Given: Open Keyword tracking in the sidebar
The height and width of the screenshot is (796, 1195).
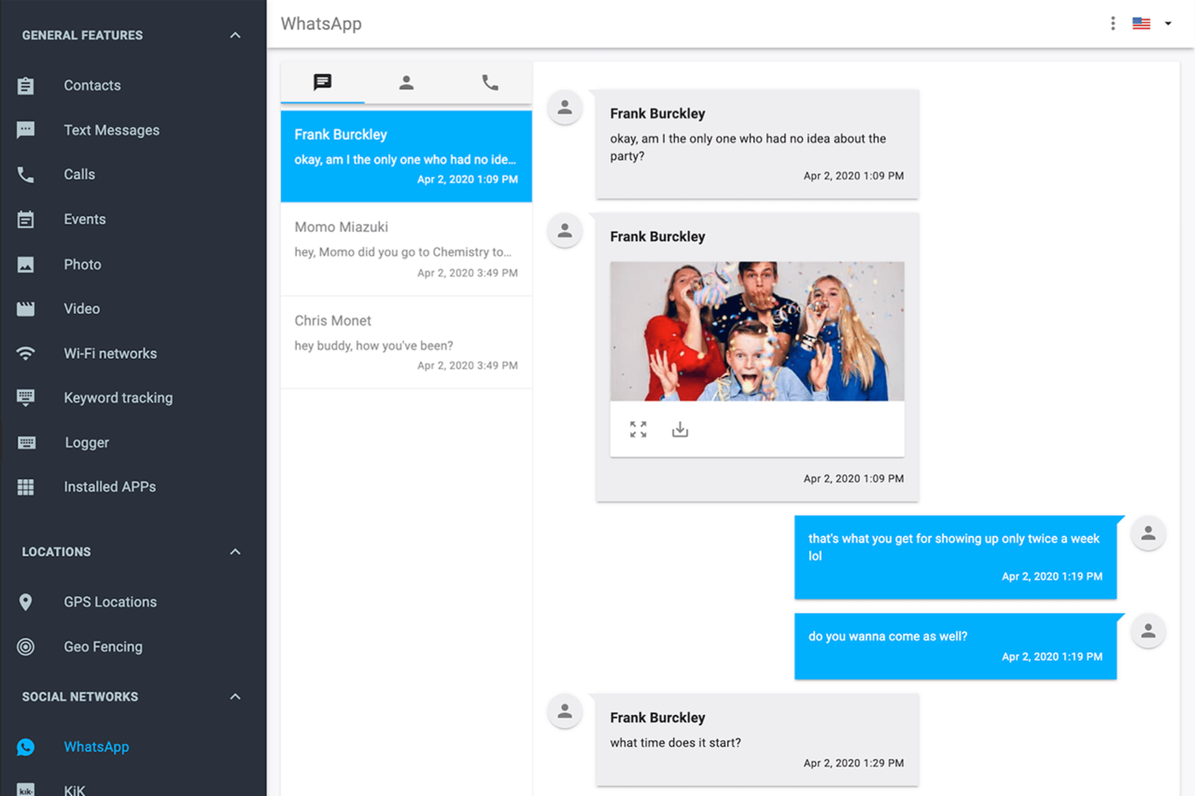Looking at the screenshot, I should tap(118, 398).
